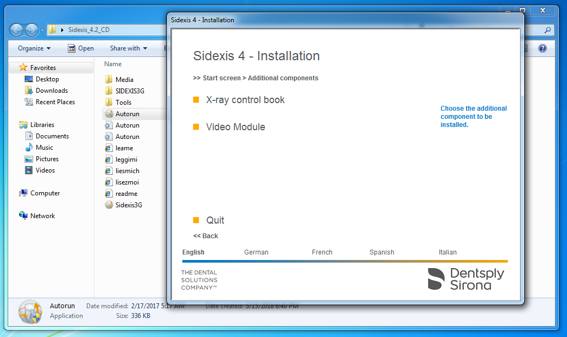Expand address bar path arrow before Sidexis_4.2_CD
The width and height of the screenshot is (567, 337).
click(x=62, y=30)
